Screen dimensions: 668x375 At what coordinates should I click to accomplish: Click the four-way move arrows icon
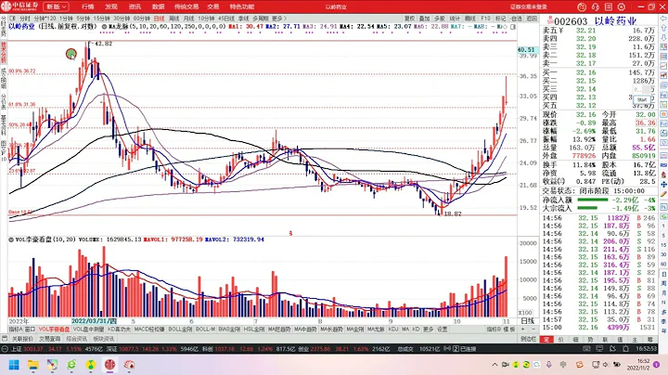(x=663, y=185)
